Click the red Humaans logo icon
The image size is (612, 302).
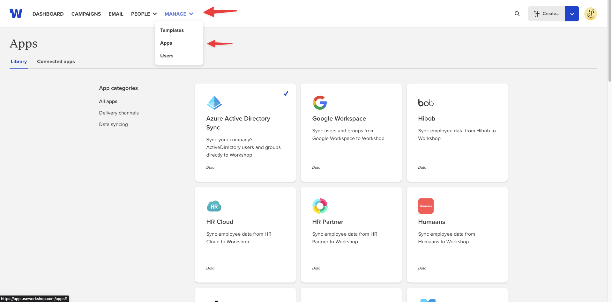pos(426,206)
